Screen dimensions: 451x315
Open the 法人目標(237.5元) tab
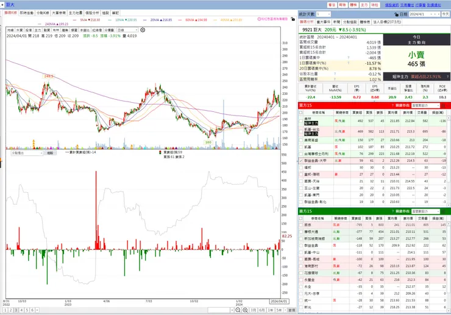click(387, 22)
